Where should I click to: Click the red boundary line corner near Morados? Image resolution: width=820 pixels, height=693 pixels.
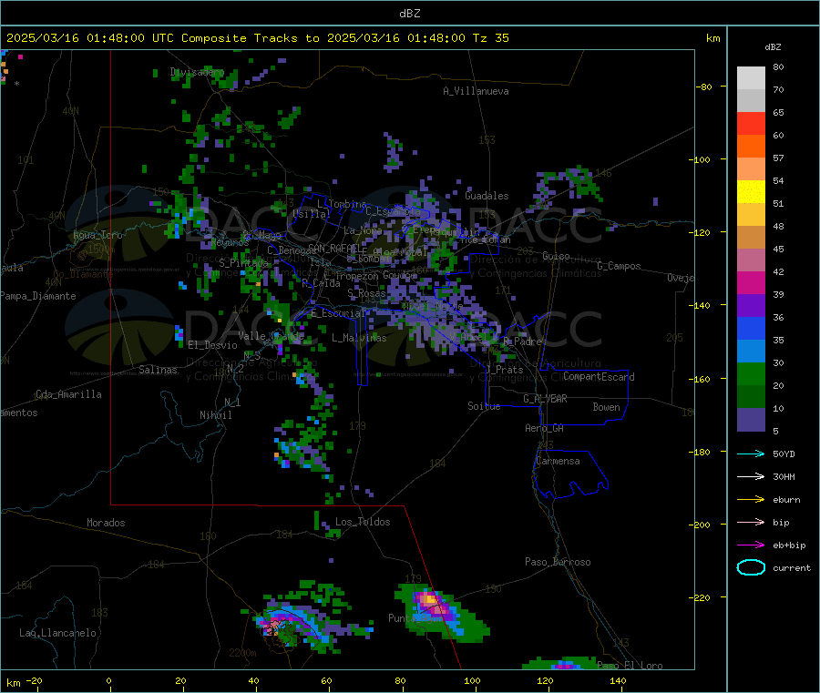click(111, 504)
